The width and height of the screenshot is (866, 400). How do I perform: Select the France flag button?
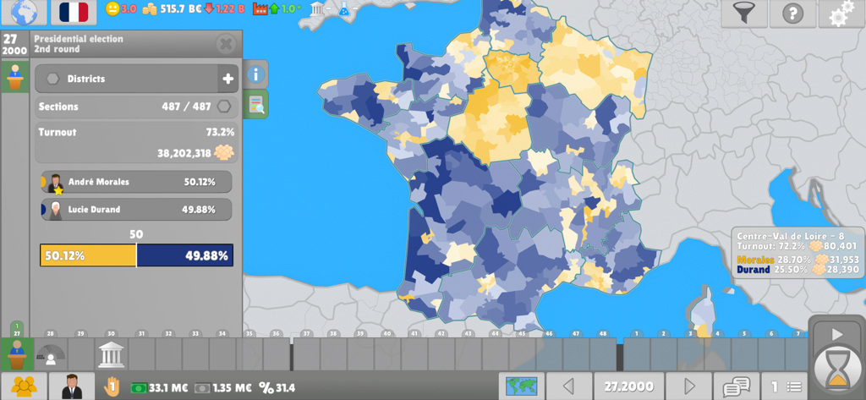(74, 12)
